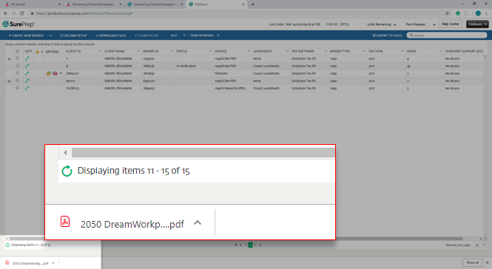This screenshot has width=492, height=269.
Task: Go to the next page of results
Action: pos(255,245)
